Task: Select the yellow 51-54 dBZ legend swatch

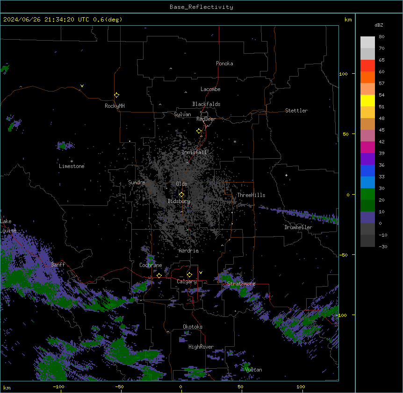Action: (x=367, y=100)
